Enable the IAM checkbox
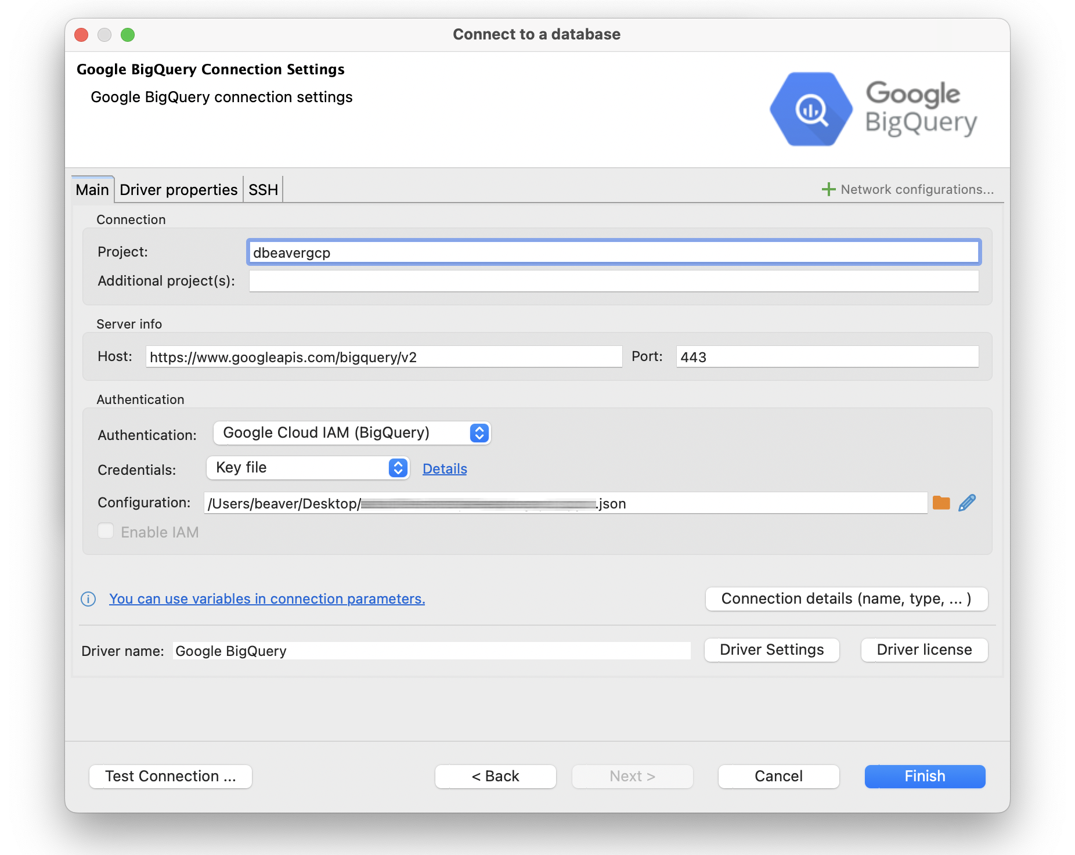Image resolution: width=1075 pixels, height=855 pixels. tap(106, 531)
